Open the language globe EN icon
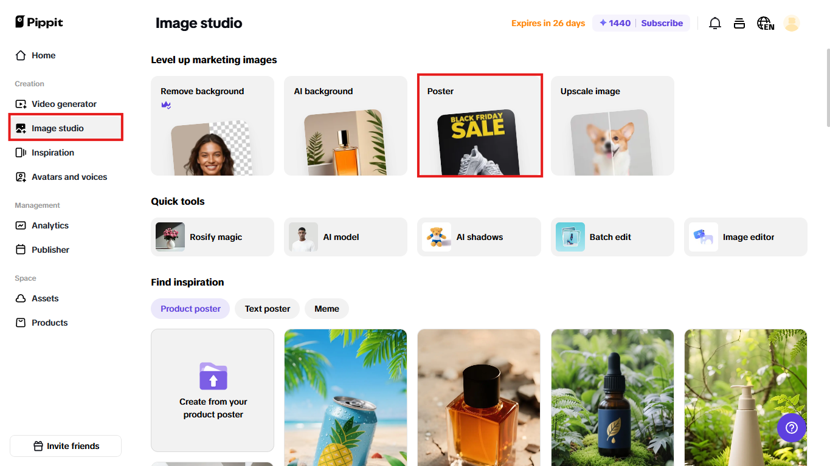 [765, 23]
